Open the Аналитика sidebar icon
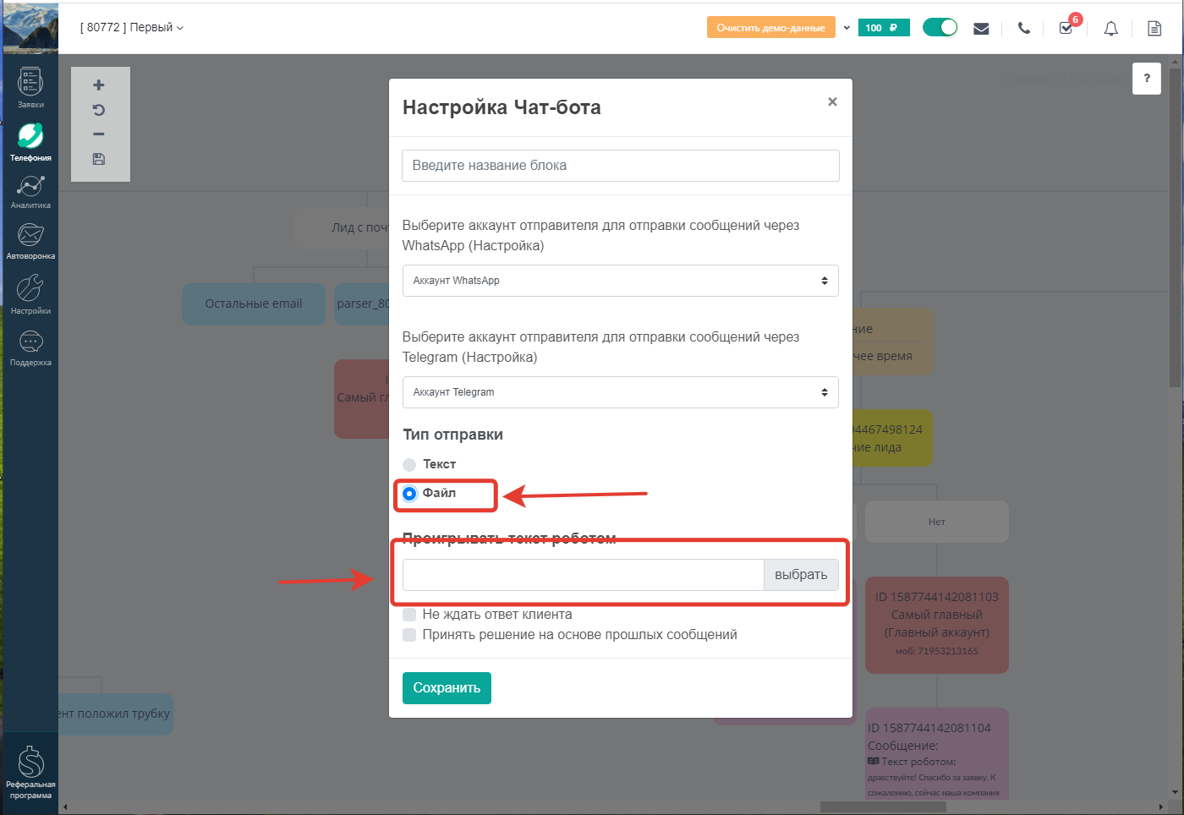 (30, 185)
